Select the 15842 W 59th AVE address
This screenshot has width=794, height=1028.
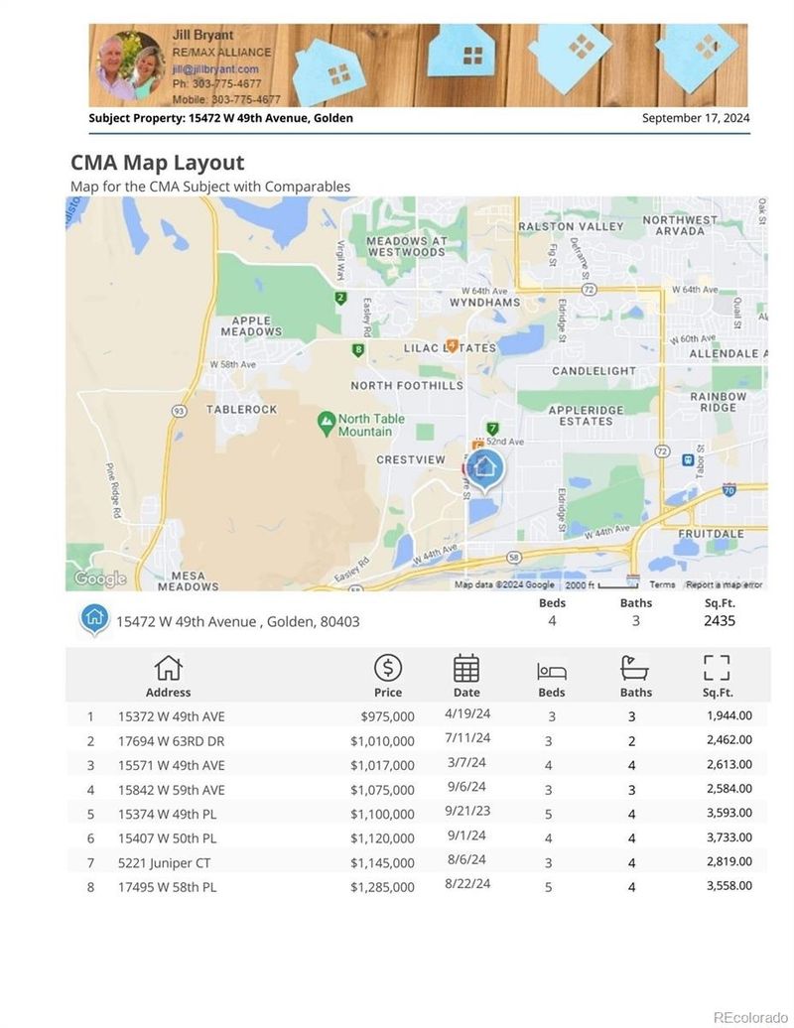coord(171,790)
